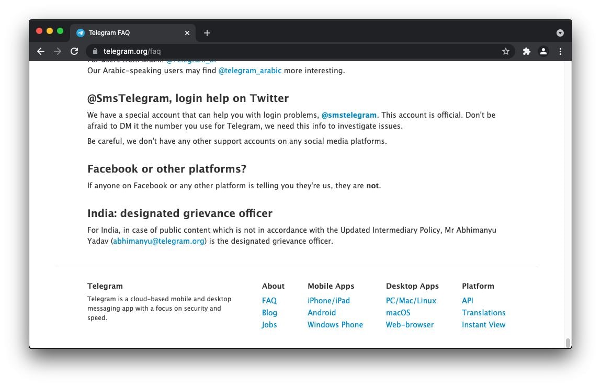601x387 pixels.
Task: Click the yellow minimize window button
Action: (x=50, y=31)
